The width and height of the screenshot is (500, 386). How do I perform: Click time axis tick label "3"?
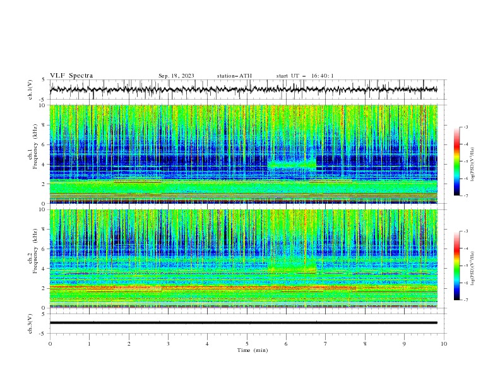[168, 344]
